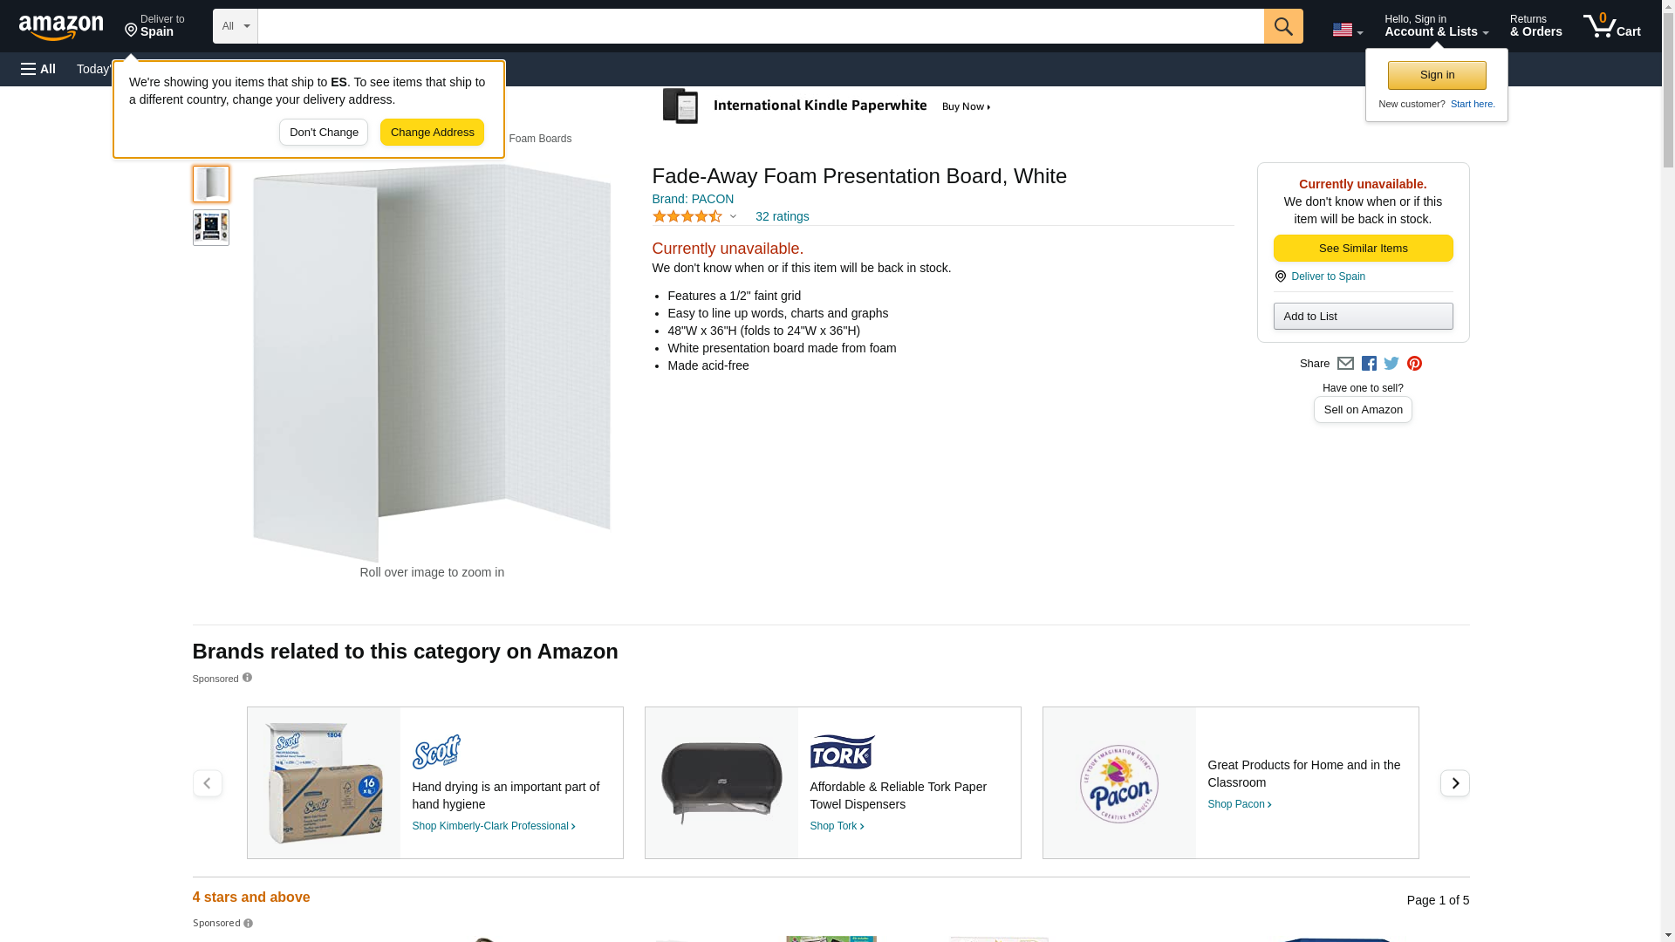Viewport: 1675px width, 942px height.
Task: Click the yellow Sign in button
Action: point(1436,75)
